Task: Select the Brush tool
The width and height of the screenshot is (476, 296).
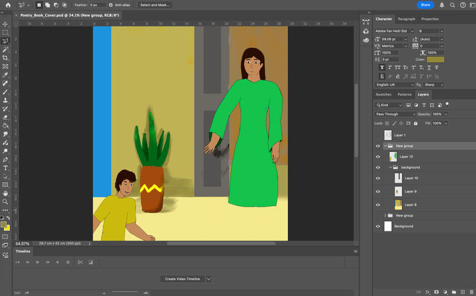Action: (x=5, y=92)
